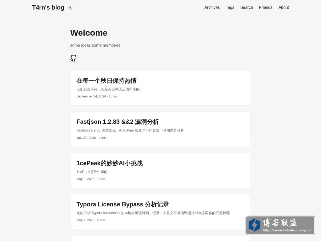Click the summary 人们总在等待，但是有些秋天是回不来的。

click(109, 89)
